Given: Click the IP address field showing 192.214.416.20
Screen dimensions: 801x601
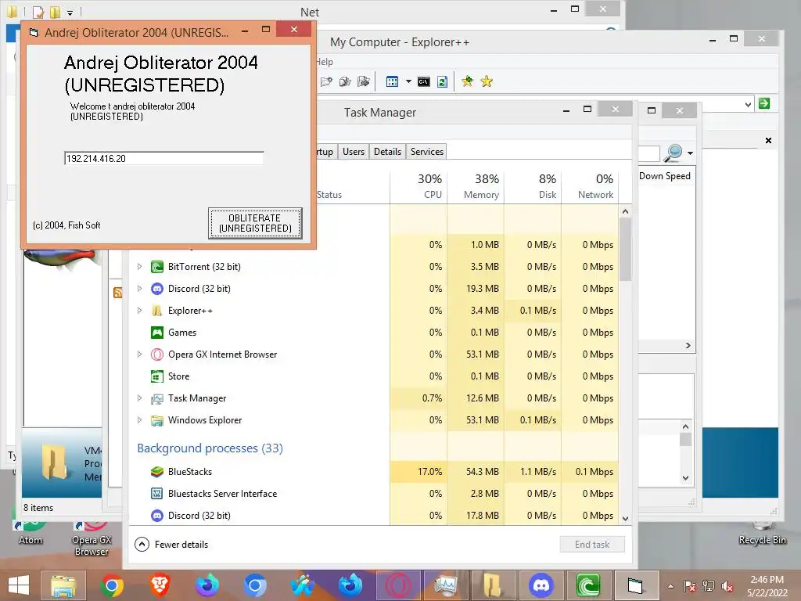Looking at the screenshot, I should 164,158.
